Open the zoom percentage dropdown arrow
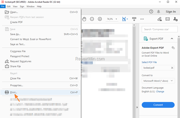The width and height of the screenshot is (180, 118). tap(116, 19)
